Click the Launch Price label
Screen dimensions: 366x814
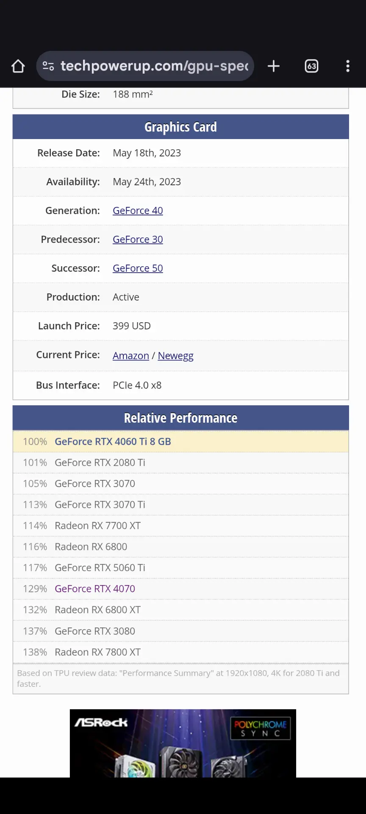click(x=69, y=326)
